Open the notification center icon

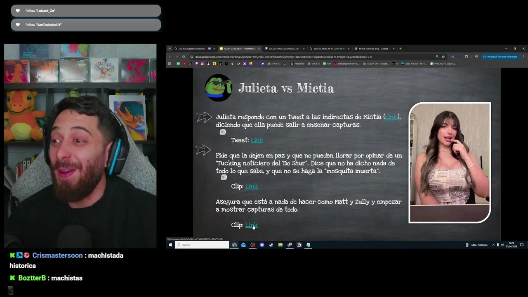pos(522,245)
